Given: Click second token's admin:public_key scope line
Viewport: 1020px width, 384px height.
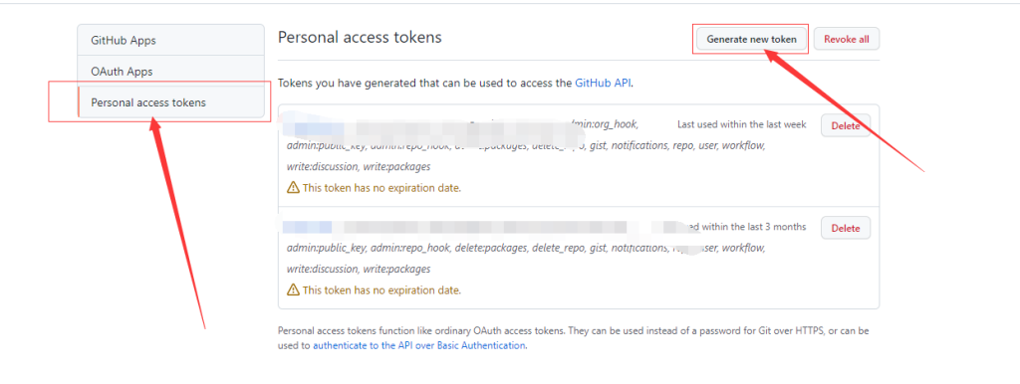Looking at the screenshot, I should 526,248.
